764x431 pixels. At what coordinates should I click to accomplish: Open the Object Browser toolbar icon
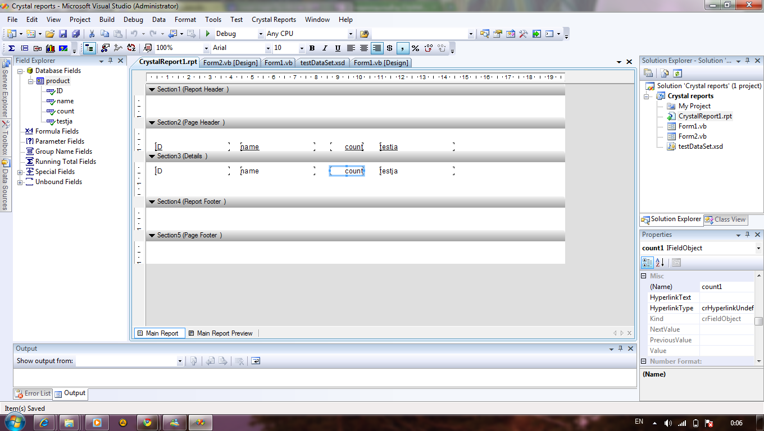click(x=510, y=34)
